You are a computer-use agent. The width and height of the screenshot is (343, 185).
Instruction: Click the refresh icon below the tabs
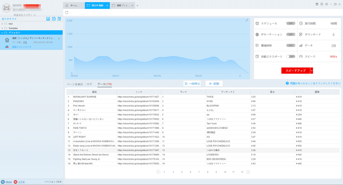tap(67, 12)
